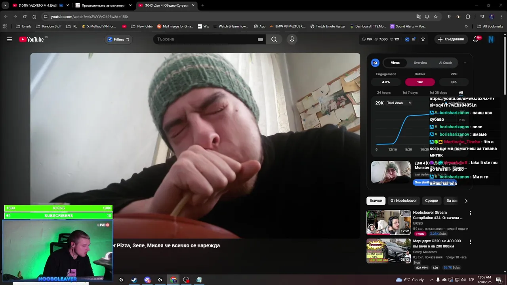Viewport: 507px width, 285px height.
Task: Show more filter chips with right arrow
Action: coord(466,201)
